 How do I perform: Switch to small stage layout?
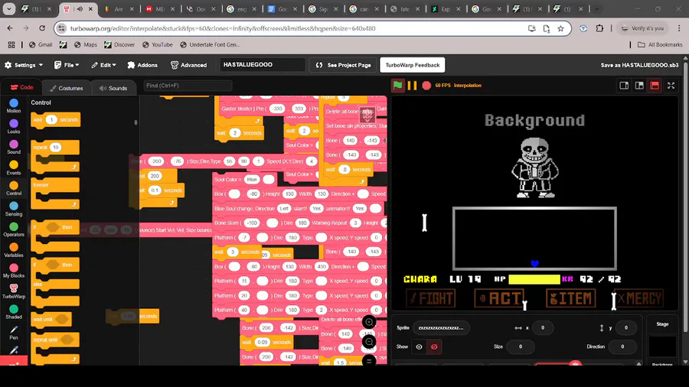click(624, 86)
